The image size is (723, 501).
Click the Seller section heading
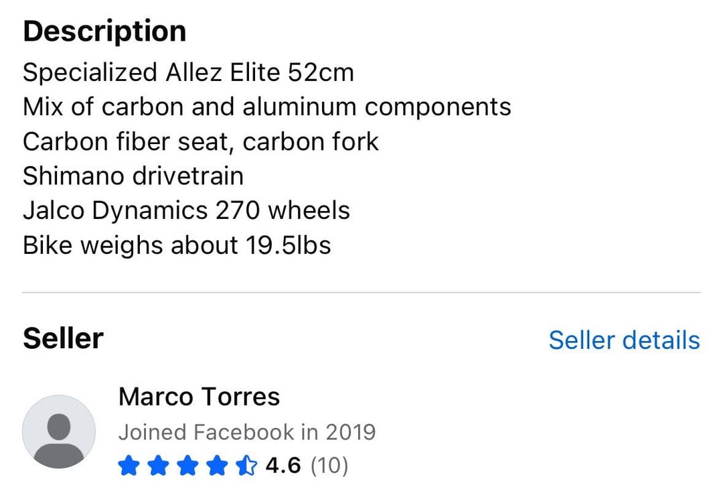point(63,339)
